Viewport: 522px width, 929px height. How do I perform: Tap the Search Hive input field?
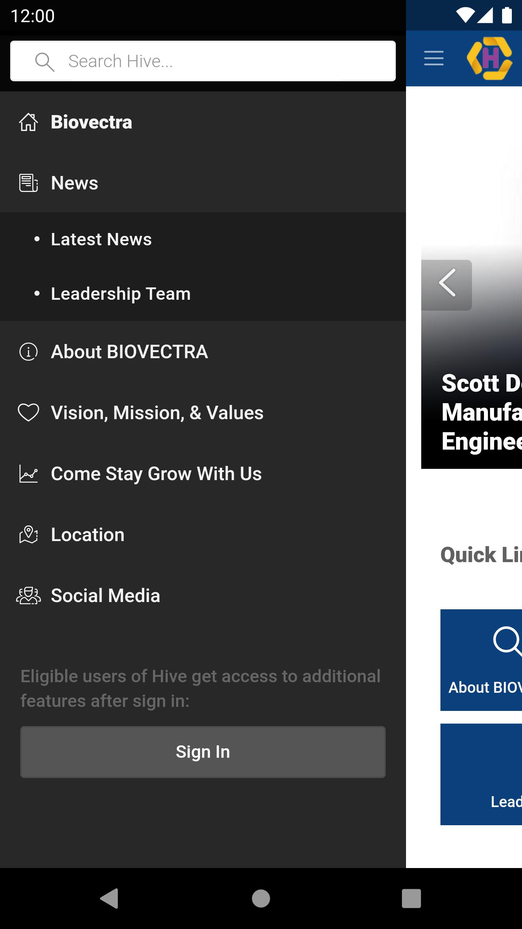[203, 61]
